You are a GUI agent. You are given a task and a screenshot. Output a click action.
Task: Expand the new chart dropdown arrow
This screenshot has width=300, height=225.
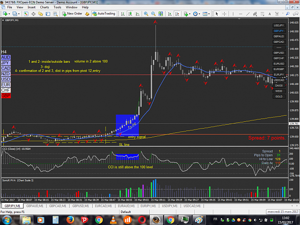click(x=9, y=14)
